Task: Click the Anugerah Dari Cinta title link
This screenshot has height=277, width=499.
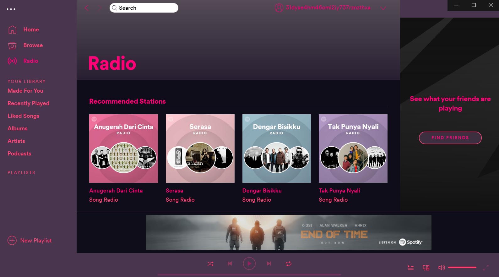Action: pos(116,191)
